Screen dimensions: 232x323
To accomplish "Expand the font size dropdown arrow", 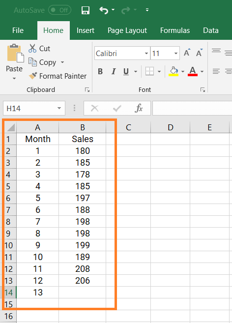I will pos(176,54).
